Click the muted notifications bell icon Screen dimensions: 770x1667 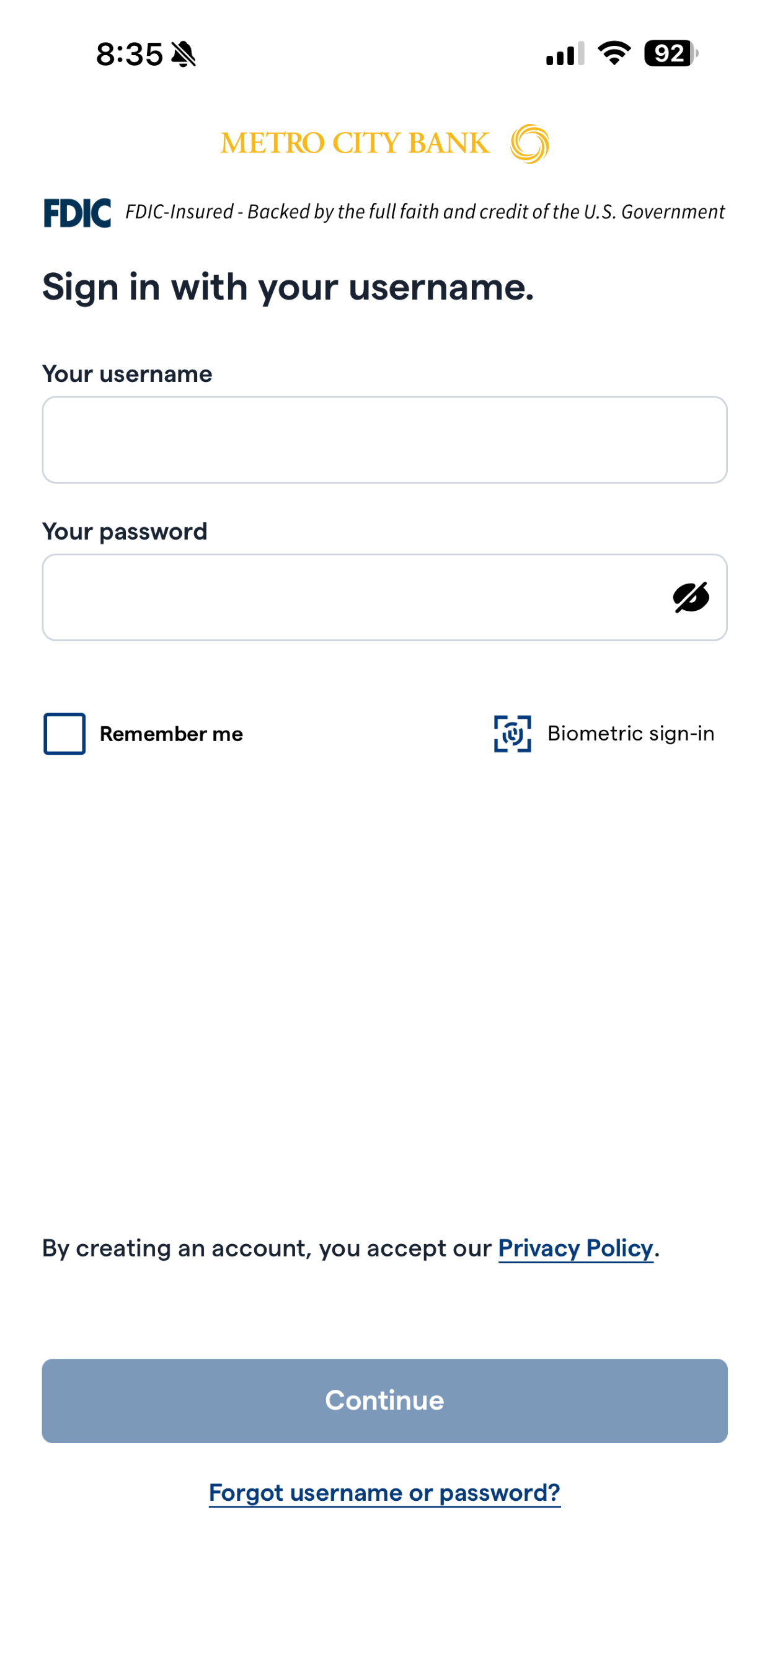(x=184, y=53)
